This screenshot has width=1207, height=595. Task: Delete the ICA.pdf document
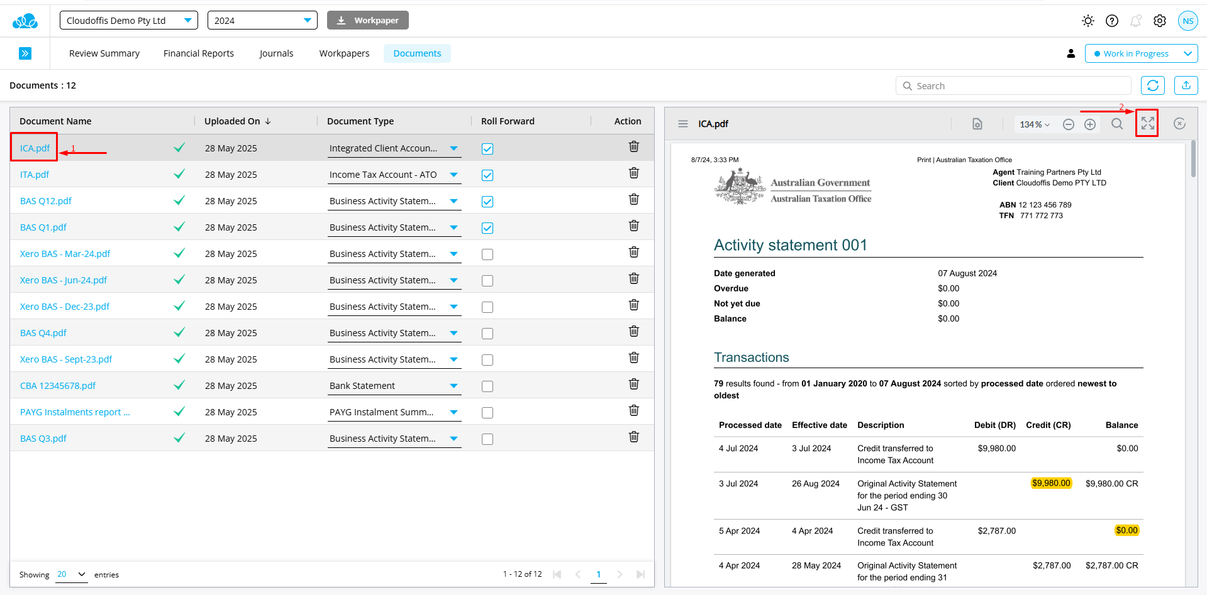tap(634, 146)
